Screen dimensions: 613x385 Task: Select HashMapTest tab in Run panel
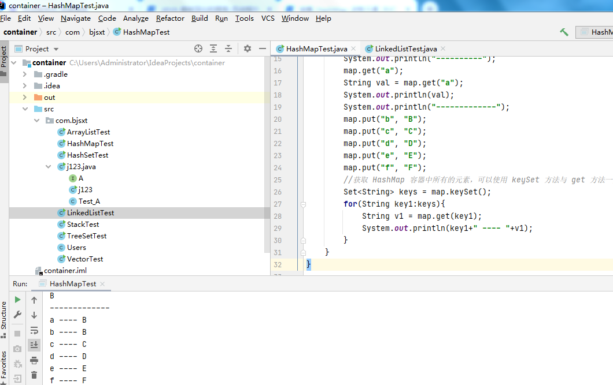[73, 284]
